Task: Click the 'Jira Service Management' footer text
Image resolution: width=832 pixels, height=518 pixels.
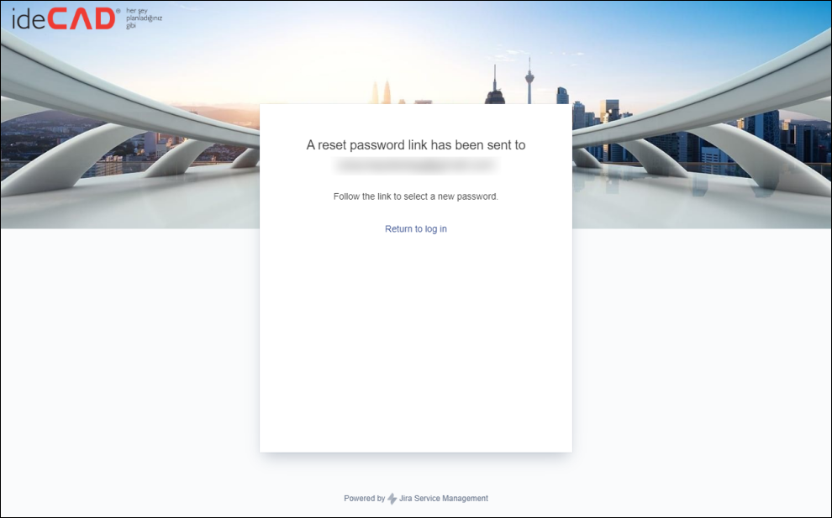Action: click(x=444, y=499)
